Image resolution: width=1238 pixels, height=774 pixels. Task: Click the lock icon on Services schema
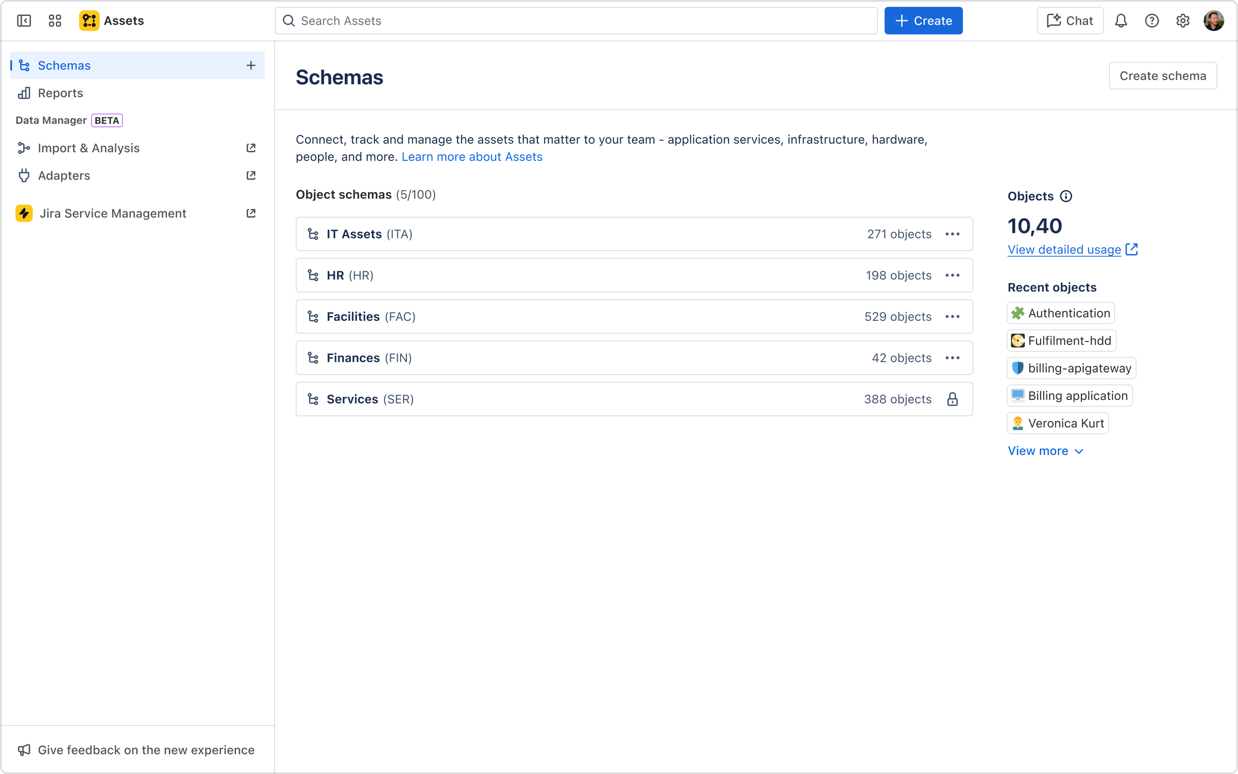952,399
